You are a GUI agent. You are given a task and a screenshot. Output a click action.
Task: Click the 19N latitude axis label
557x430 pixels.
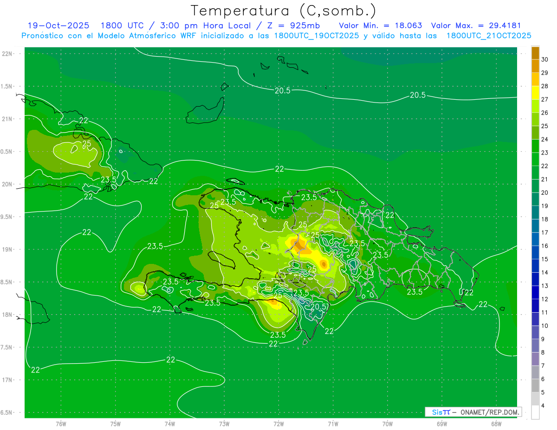(7, 250)
